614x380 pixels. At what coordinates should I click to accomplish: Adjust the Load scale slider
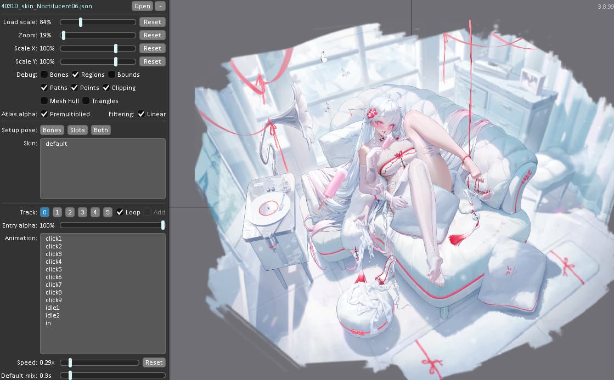[x=98, y=22]
